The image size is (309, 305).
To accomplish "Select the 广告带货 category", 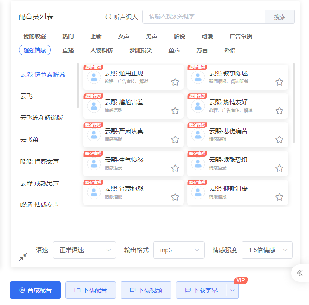I will pyautogui.click(x=241, y=36).
